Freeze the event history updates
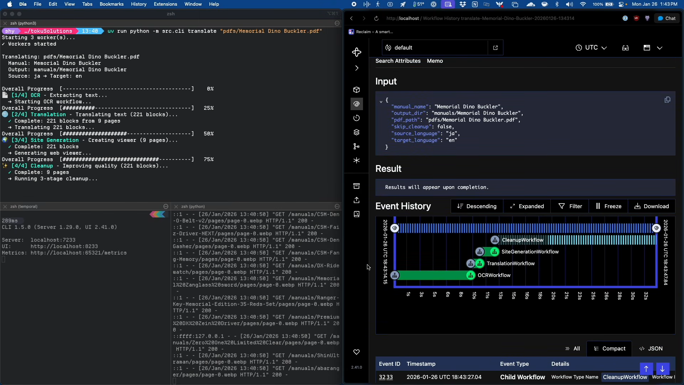 click(x=608, y=206)
